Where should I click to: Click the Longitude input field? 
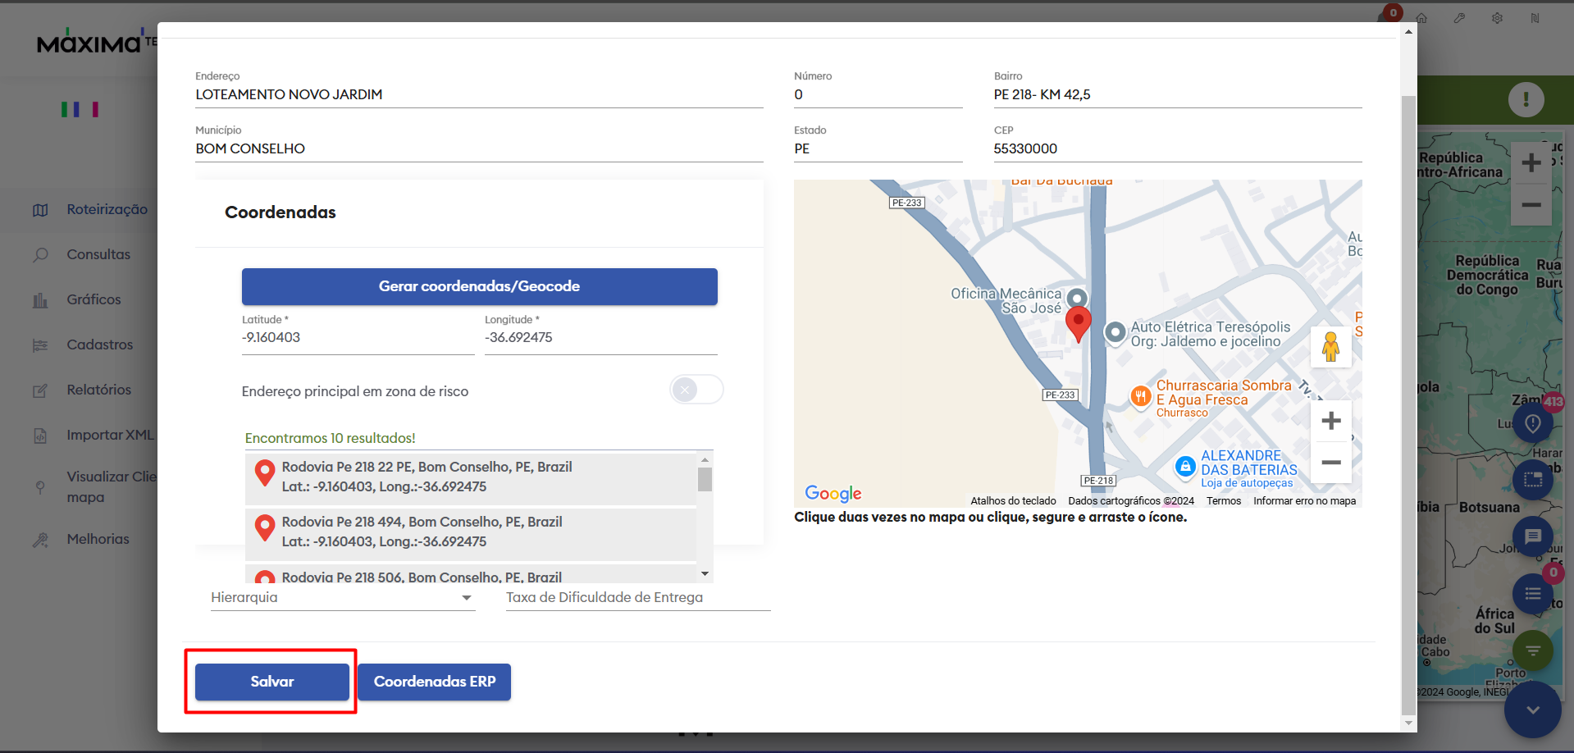click(600, 338)
